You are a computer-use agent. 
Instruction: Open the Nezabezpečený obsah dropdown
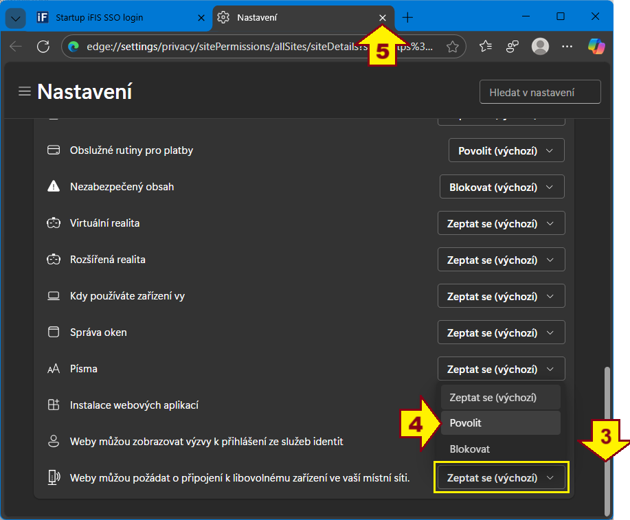pyautogui.click(x=502, y=186)
